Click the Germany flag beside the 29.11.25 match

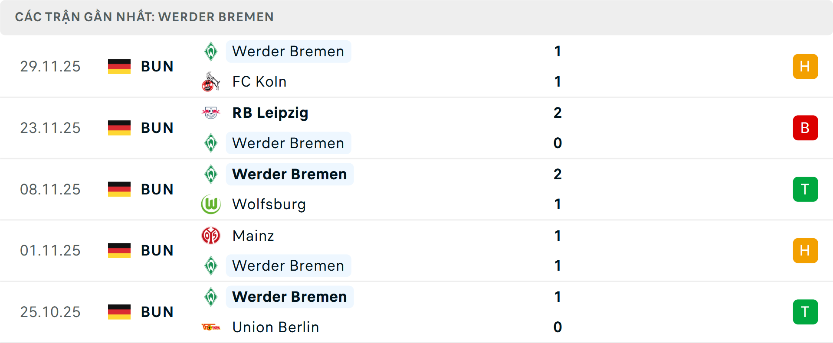tap(119, 66)
